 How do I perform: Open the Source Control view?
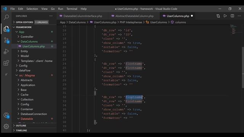click(6, 40)
